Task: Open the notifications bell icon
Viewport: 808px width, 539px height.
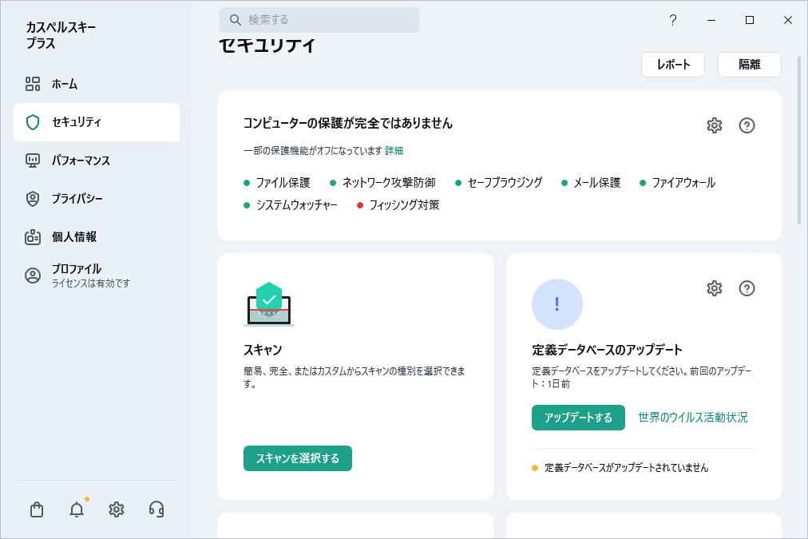Action: pos(77,509)
